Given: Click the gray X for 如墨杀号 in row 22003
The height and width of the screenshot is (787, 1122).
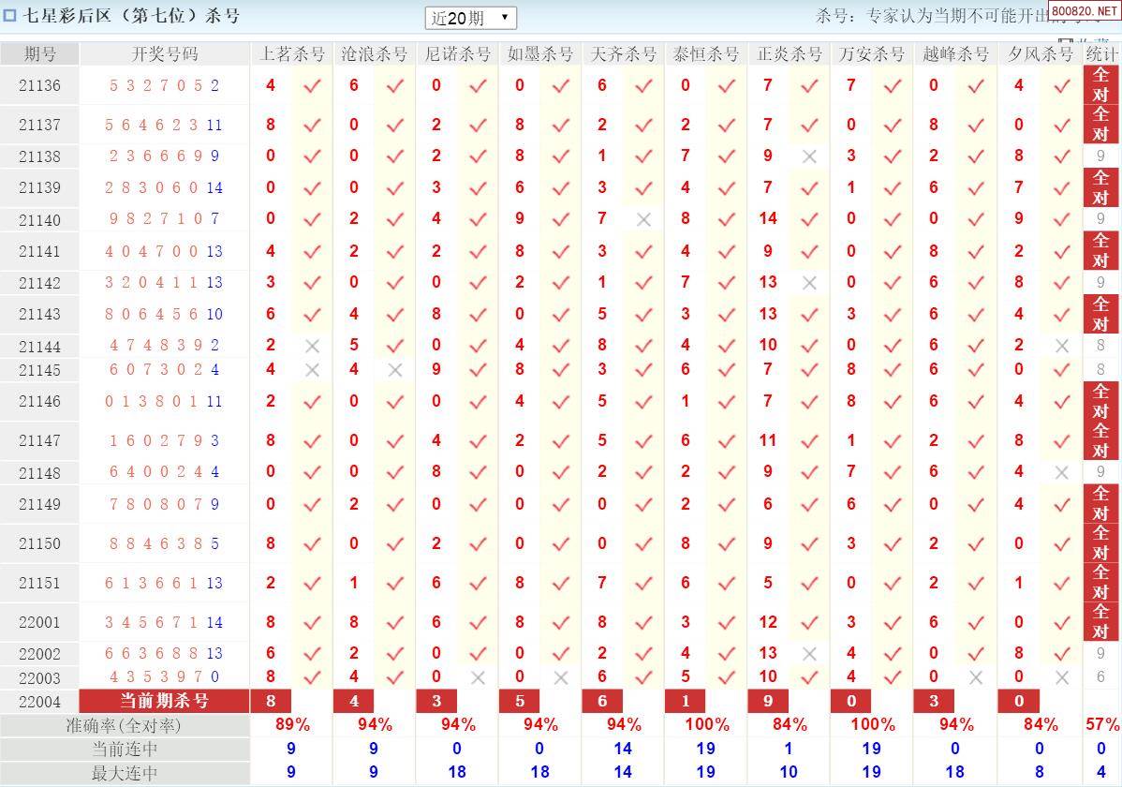Looking at the screenshot, I should click(x=561, y=676).
